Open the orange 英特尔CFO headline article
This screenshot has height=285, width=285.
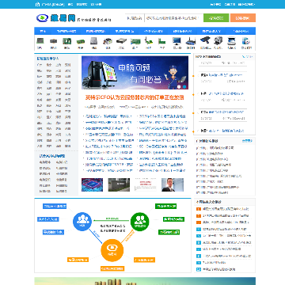coord(135,97)
